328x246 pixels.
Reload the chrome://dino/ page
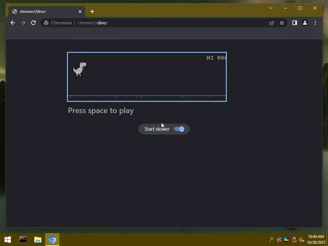[x=33, y=23]
